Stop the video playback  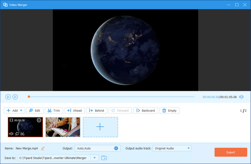[15, 97]
